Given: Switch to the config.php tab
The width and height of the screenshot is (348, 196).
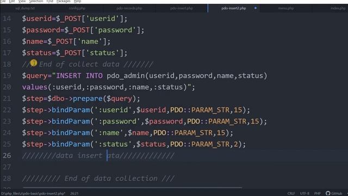Looking at the screenshot, I should click(x=77, y=8).
